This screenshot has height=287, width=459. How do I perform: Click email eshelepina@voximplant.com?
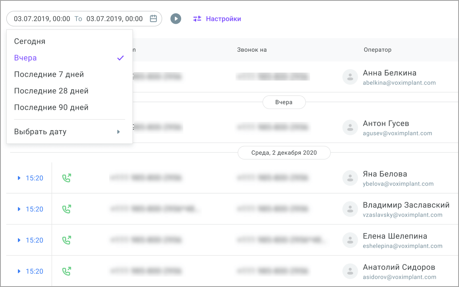pos(403,246)
